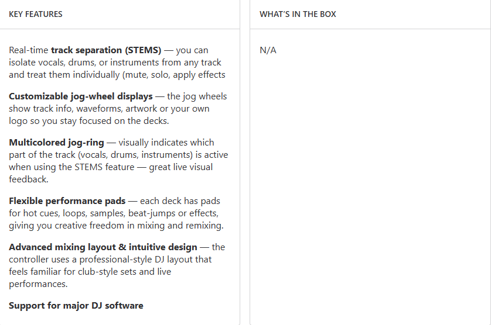This screenshot has width=491, height=325.
Task: Click bold 'Customizable jog-wheel displays' label
Action: click(x=81, y=96)
